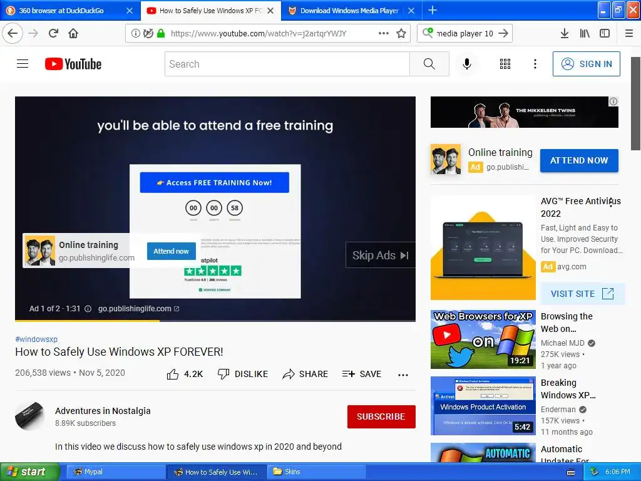641x481 pixels.
Task: Open the YouTube apps grid
Action: (x=505, y=64)
